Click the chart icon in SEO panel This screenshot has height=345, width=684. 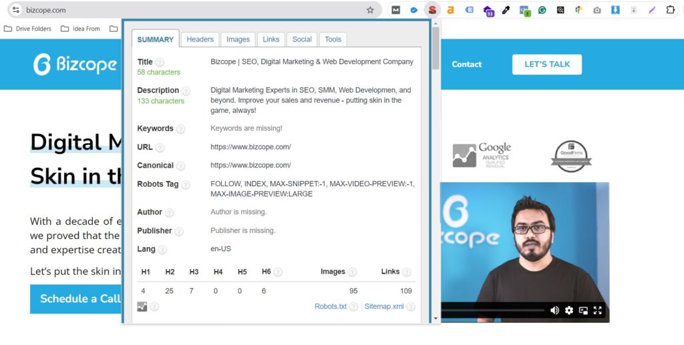click(142, 307)
